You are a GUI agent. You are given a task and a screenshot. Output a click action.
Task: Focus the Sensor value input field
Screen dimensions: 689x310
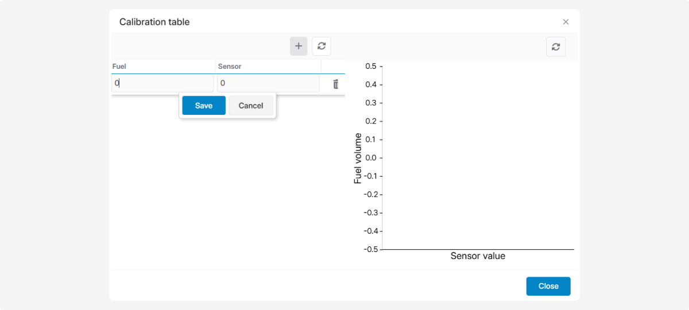268,83
